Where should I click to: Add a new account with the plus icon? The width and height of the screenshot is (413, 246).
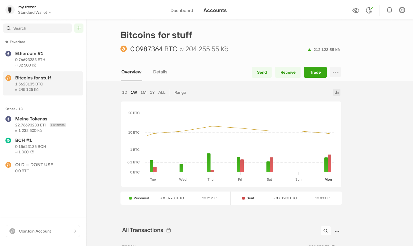(x=79, y=28)
